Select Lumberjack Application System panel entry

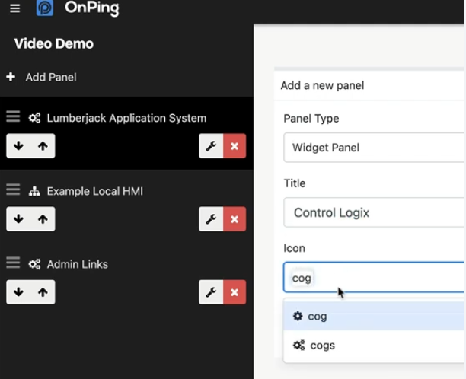coord(126,118)
